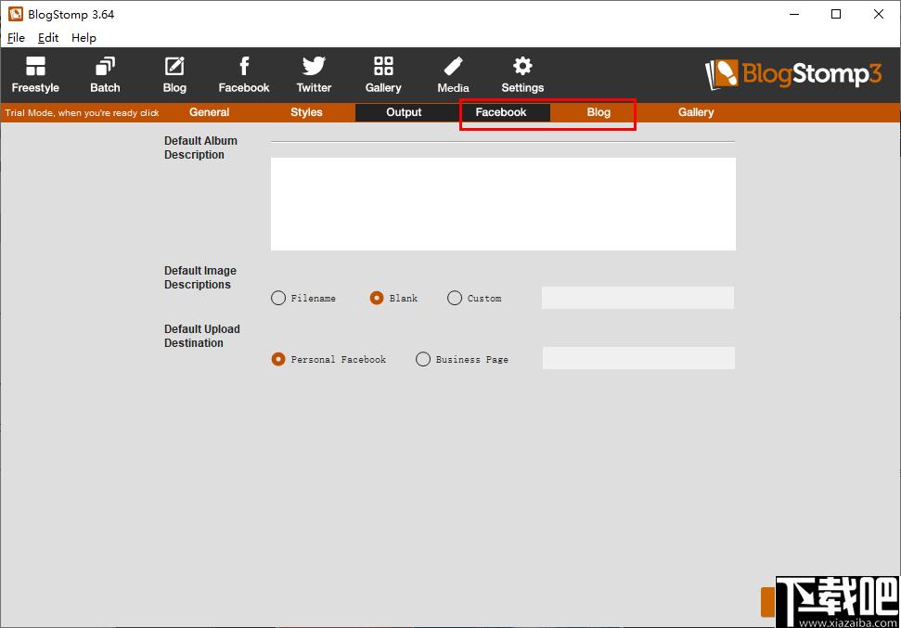This screenshot has height=628, width=901.
Task: Open the Gallery tool
Action: [383, 75]
